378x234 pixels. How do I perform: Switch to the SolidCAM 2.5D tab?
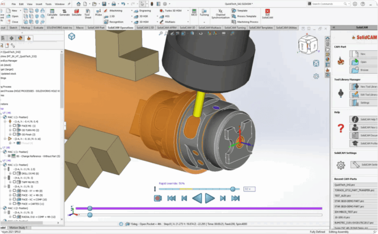(145, 28)
